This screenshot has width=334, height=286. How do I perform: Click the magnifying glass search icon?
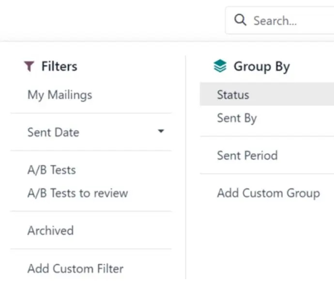[x=240, y=20]
